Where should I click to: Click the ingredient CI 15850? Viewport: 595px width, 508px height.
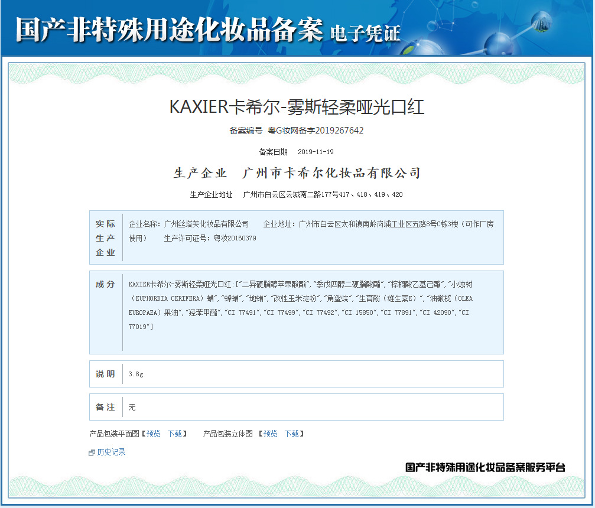pyautogui.click(x=359, y=312)
